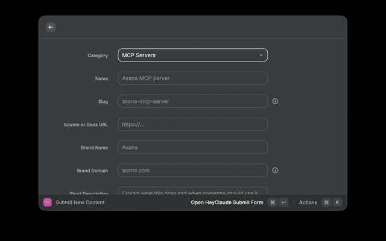Show info for the Slug field
The image size is (386, 241).
click(275, 101)
